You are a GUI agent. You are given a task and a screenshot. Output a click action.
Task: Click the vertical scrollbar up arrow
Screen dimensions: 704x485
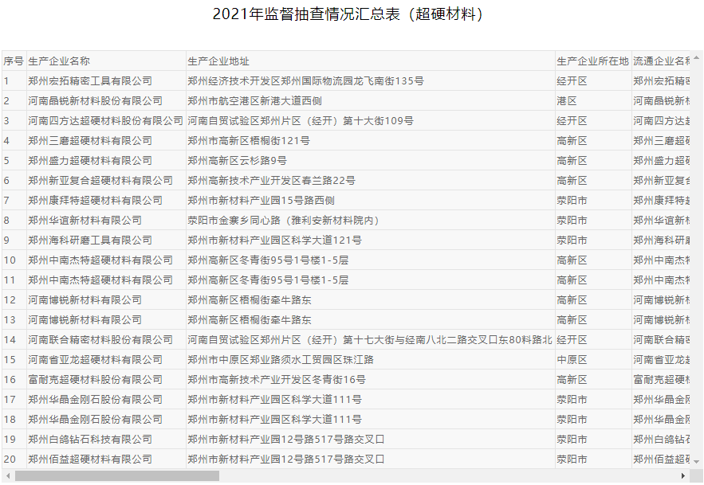click(x=696, y=58)
